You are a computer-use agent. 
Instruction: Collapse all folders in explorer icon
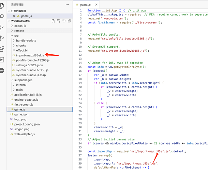(69, 21)
